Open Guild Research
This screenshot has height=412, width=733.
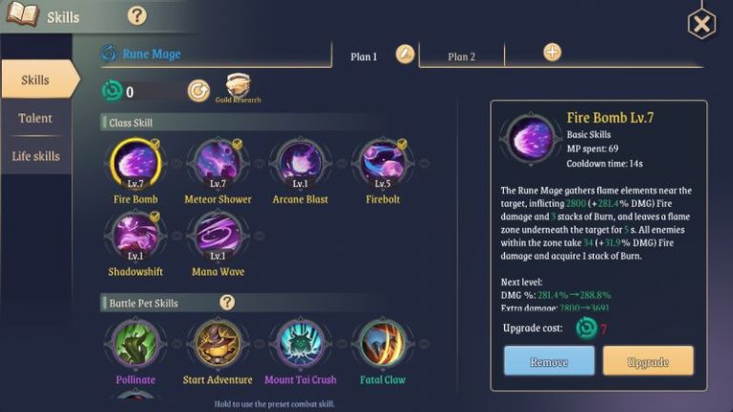[x=238, y=89]
